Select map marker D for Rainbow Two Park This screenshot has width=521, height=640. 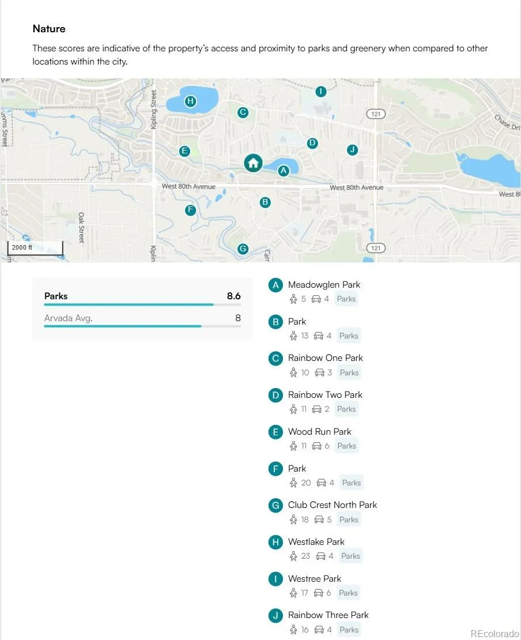point(312,143)
